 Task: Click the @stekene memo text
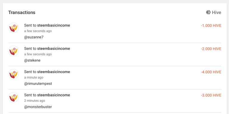(x=32, y=60)
